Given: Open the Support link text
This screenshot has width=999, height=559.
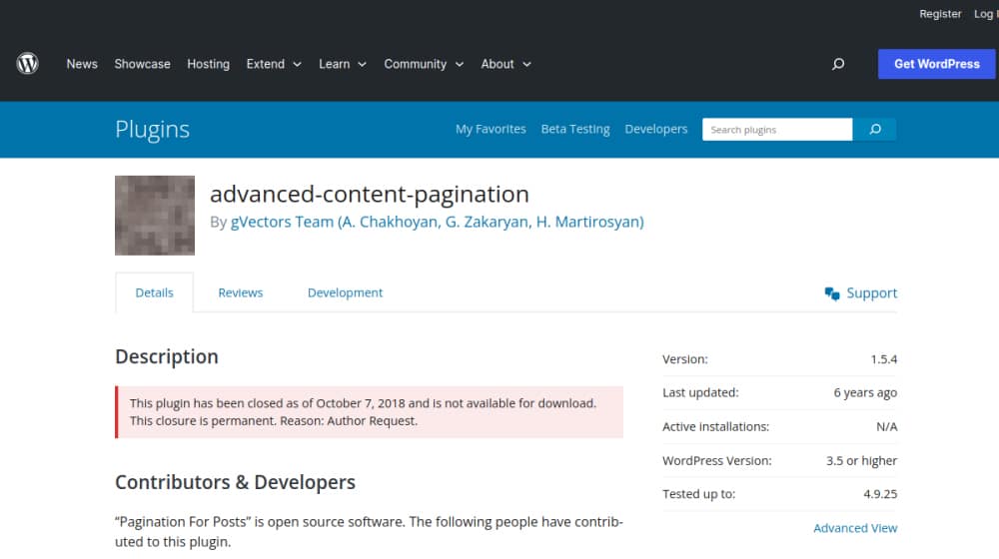Looking at the screenshot, I should pos(871,292).
